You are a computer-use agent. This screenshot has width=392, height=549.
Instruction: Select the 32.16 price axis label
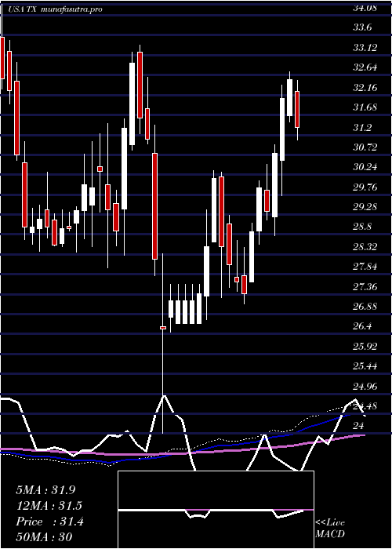[365, 88]
